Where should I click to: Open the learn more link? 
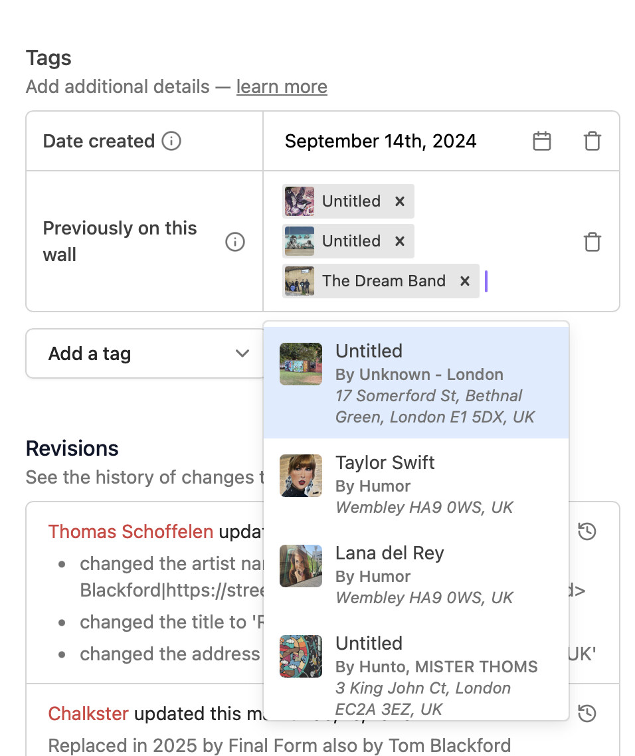[x=282, y=87]
